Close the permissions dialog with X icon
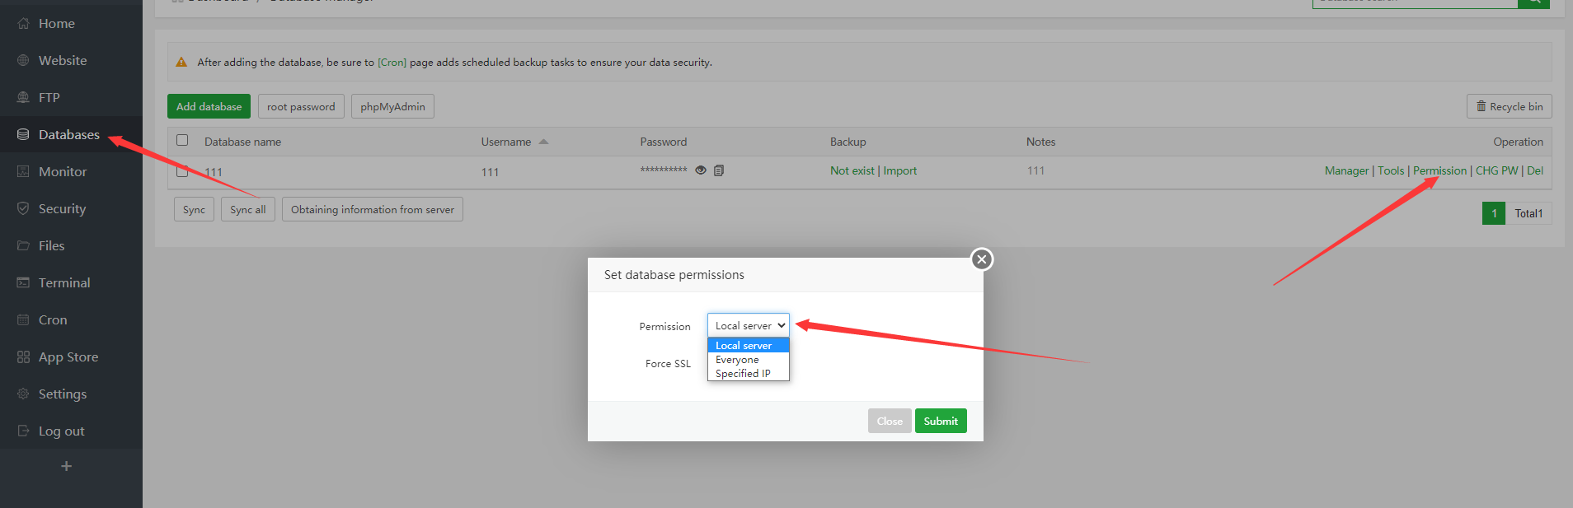Screen dimensions: 1573x508 coord(981,259)
